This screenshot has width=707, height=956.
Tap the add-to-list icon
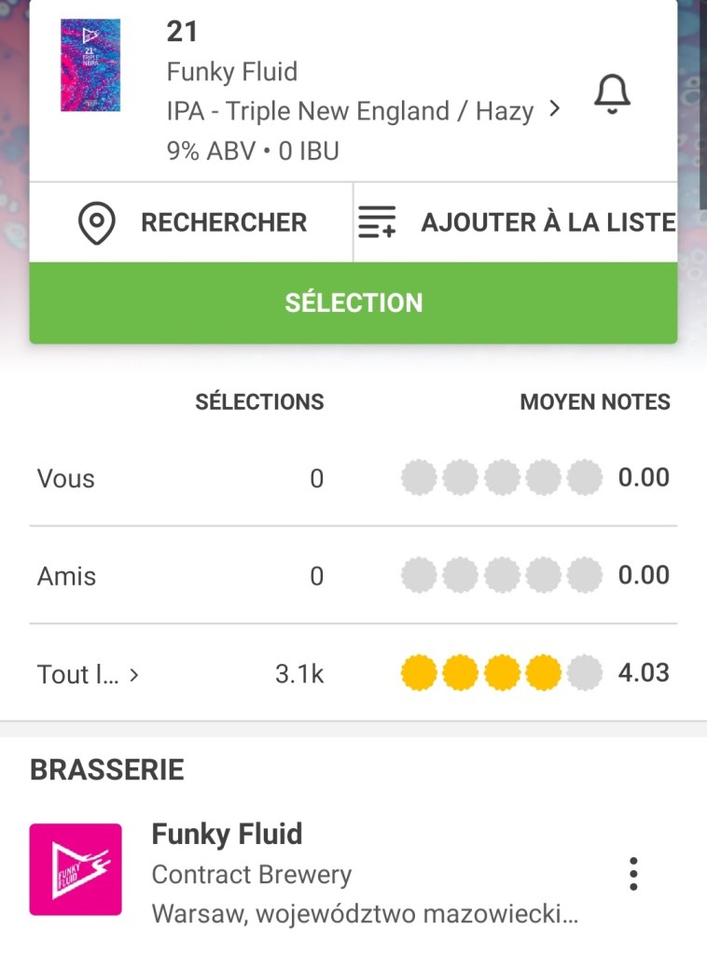click(377, 223)
